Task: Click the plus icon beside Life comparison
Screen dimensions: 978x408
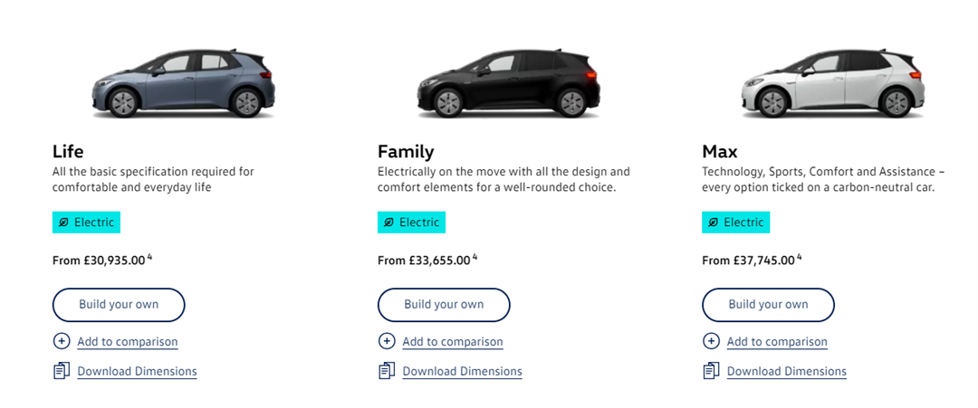Action: [x=62, y=341]
